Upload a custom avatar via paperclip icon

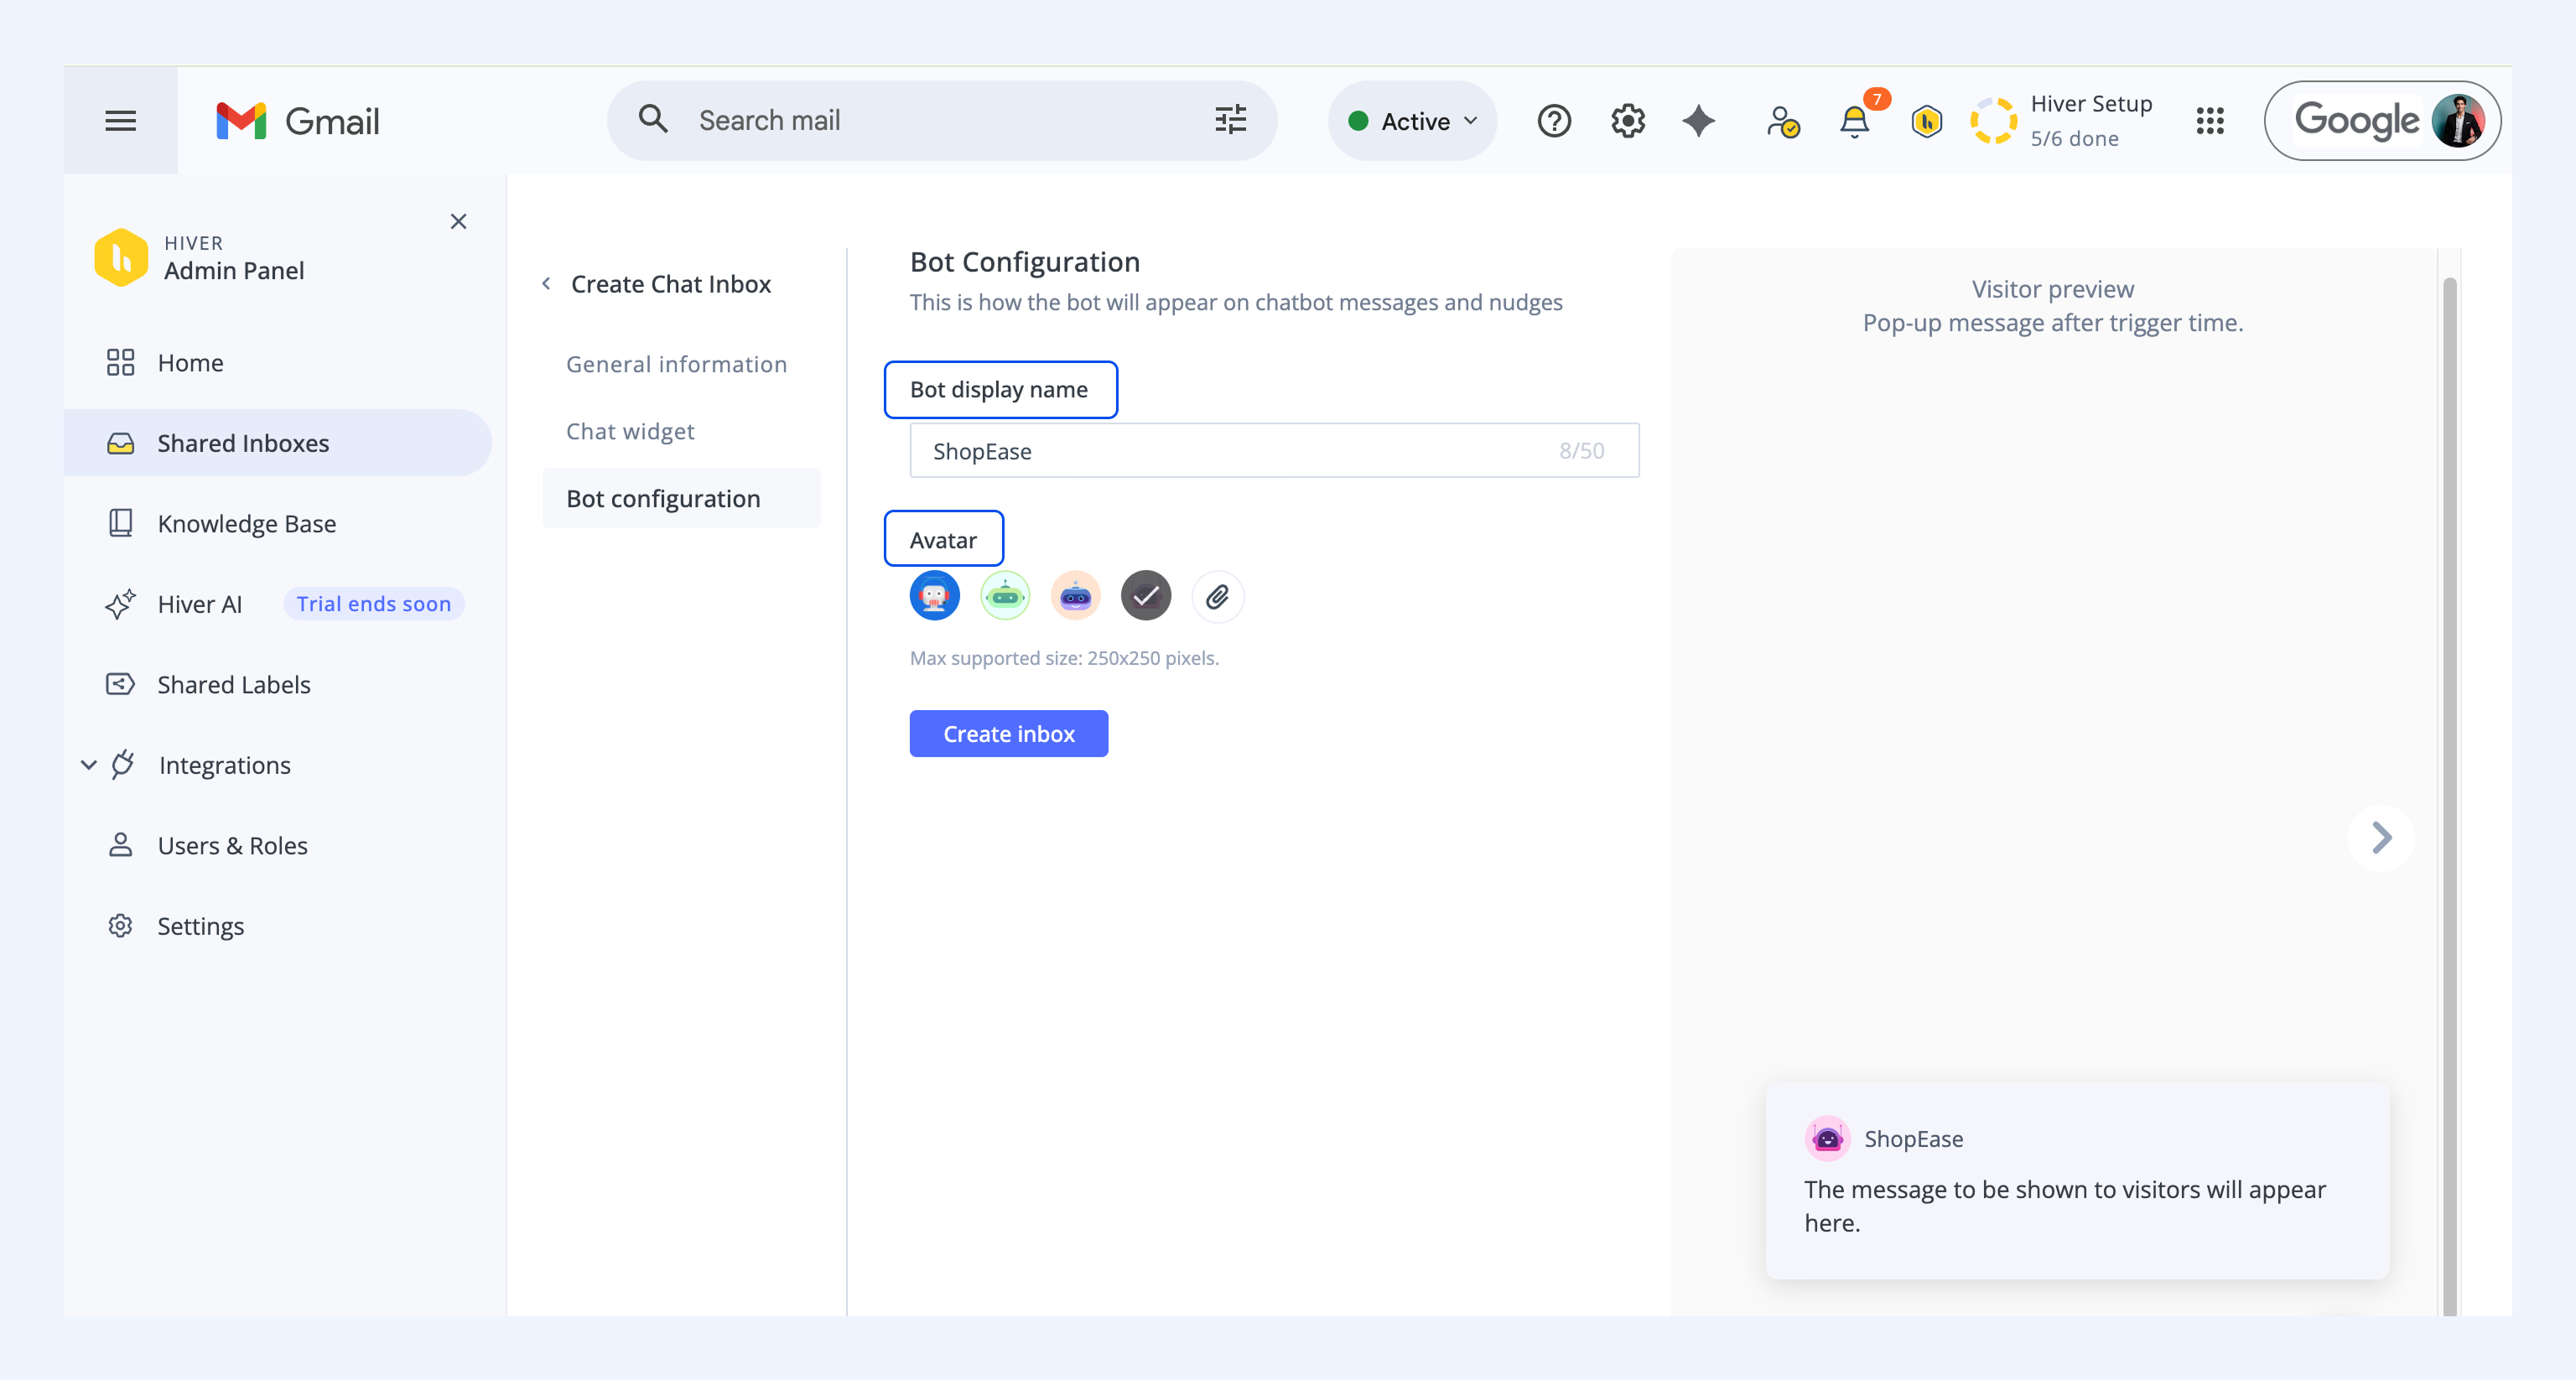pos(1217,597)
